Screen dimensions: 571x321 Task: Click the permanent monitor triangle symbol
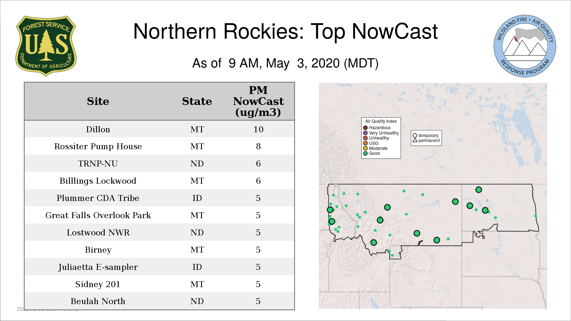pos(415,140)
